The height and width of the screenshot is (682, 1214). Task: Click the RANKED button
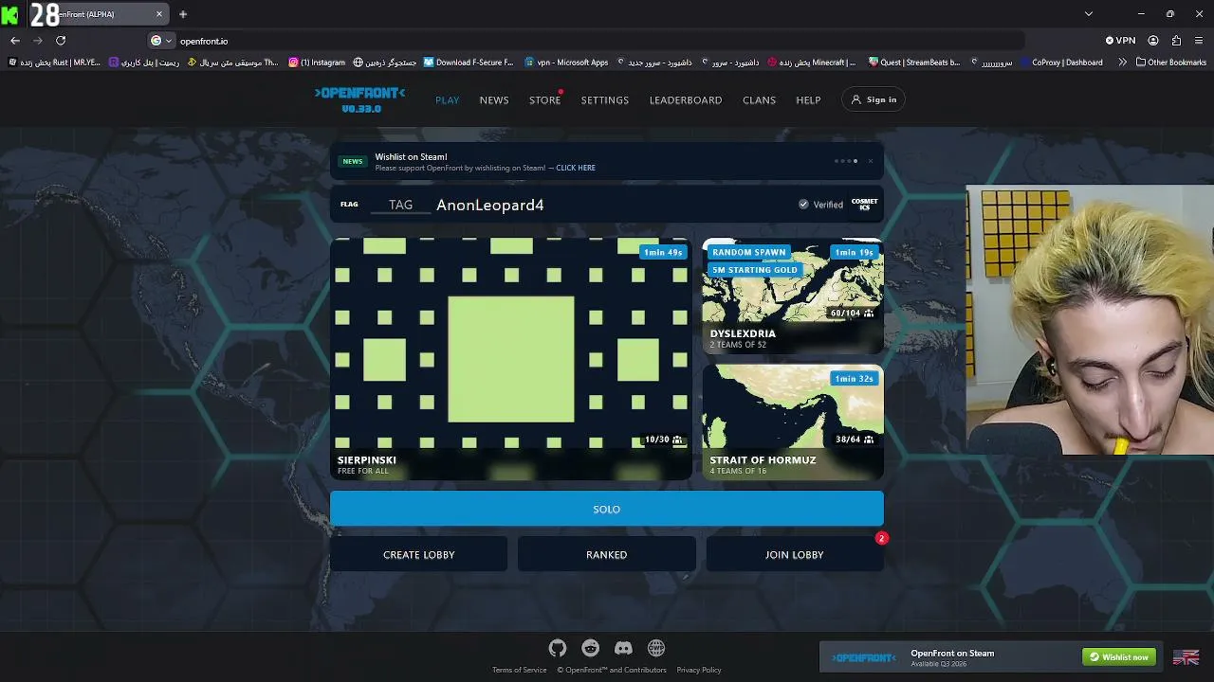click(607, 555)
